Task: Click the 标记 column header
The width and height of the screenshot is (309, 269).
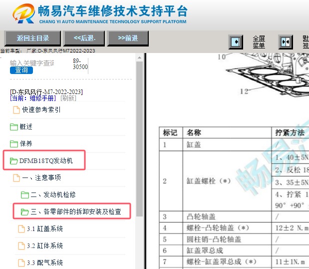Action: tap(171, 132)
